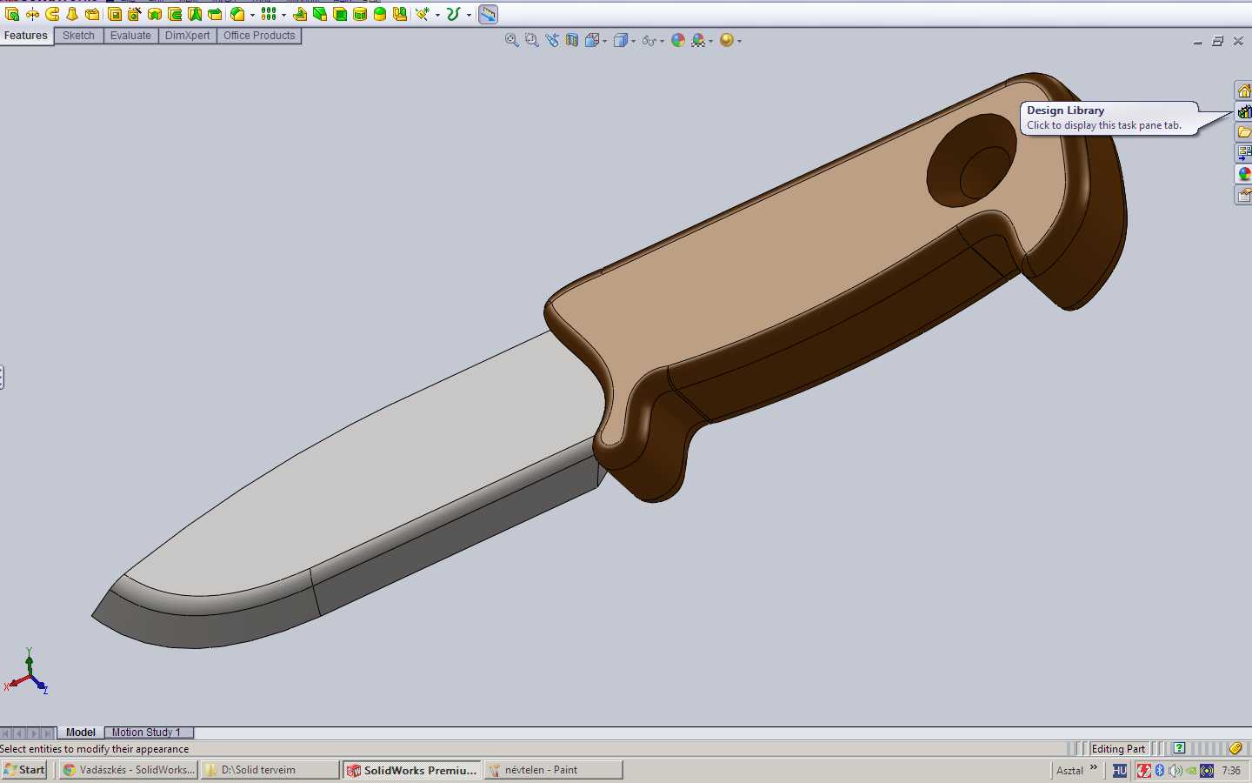This screenshot has height=783, width=1252.
Task: Open the View Palette task pane tab
Action: click(1244, 153)
